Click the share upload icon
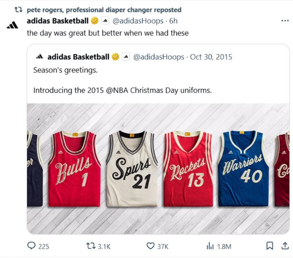 (285, 246)
